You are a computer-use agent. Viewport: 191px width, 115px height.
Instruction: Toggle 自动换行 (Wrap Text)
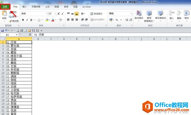pos(96,14)
